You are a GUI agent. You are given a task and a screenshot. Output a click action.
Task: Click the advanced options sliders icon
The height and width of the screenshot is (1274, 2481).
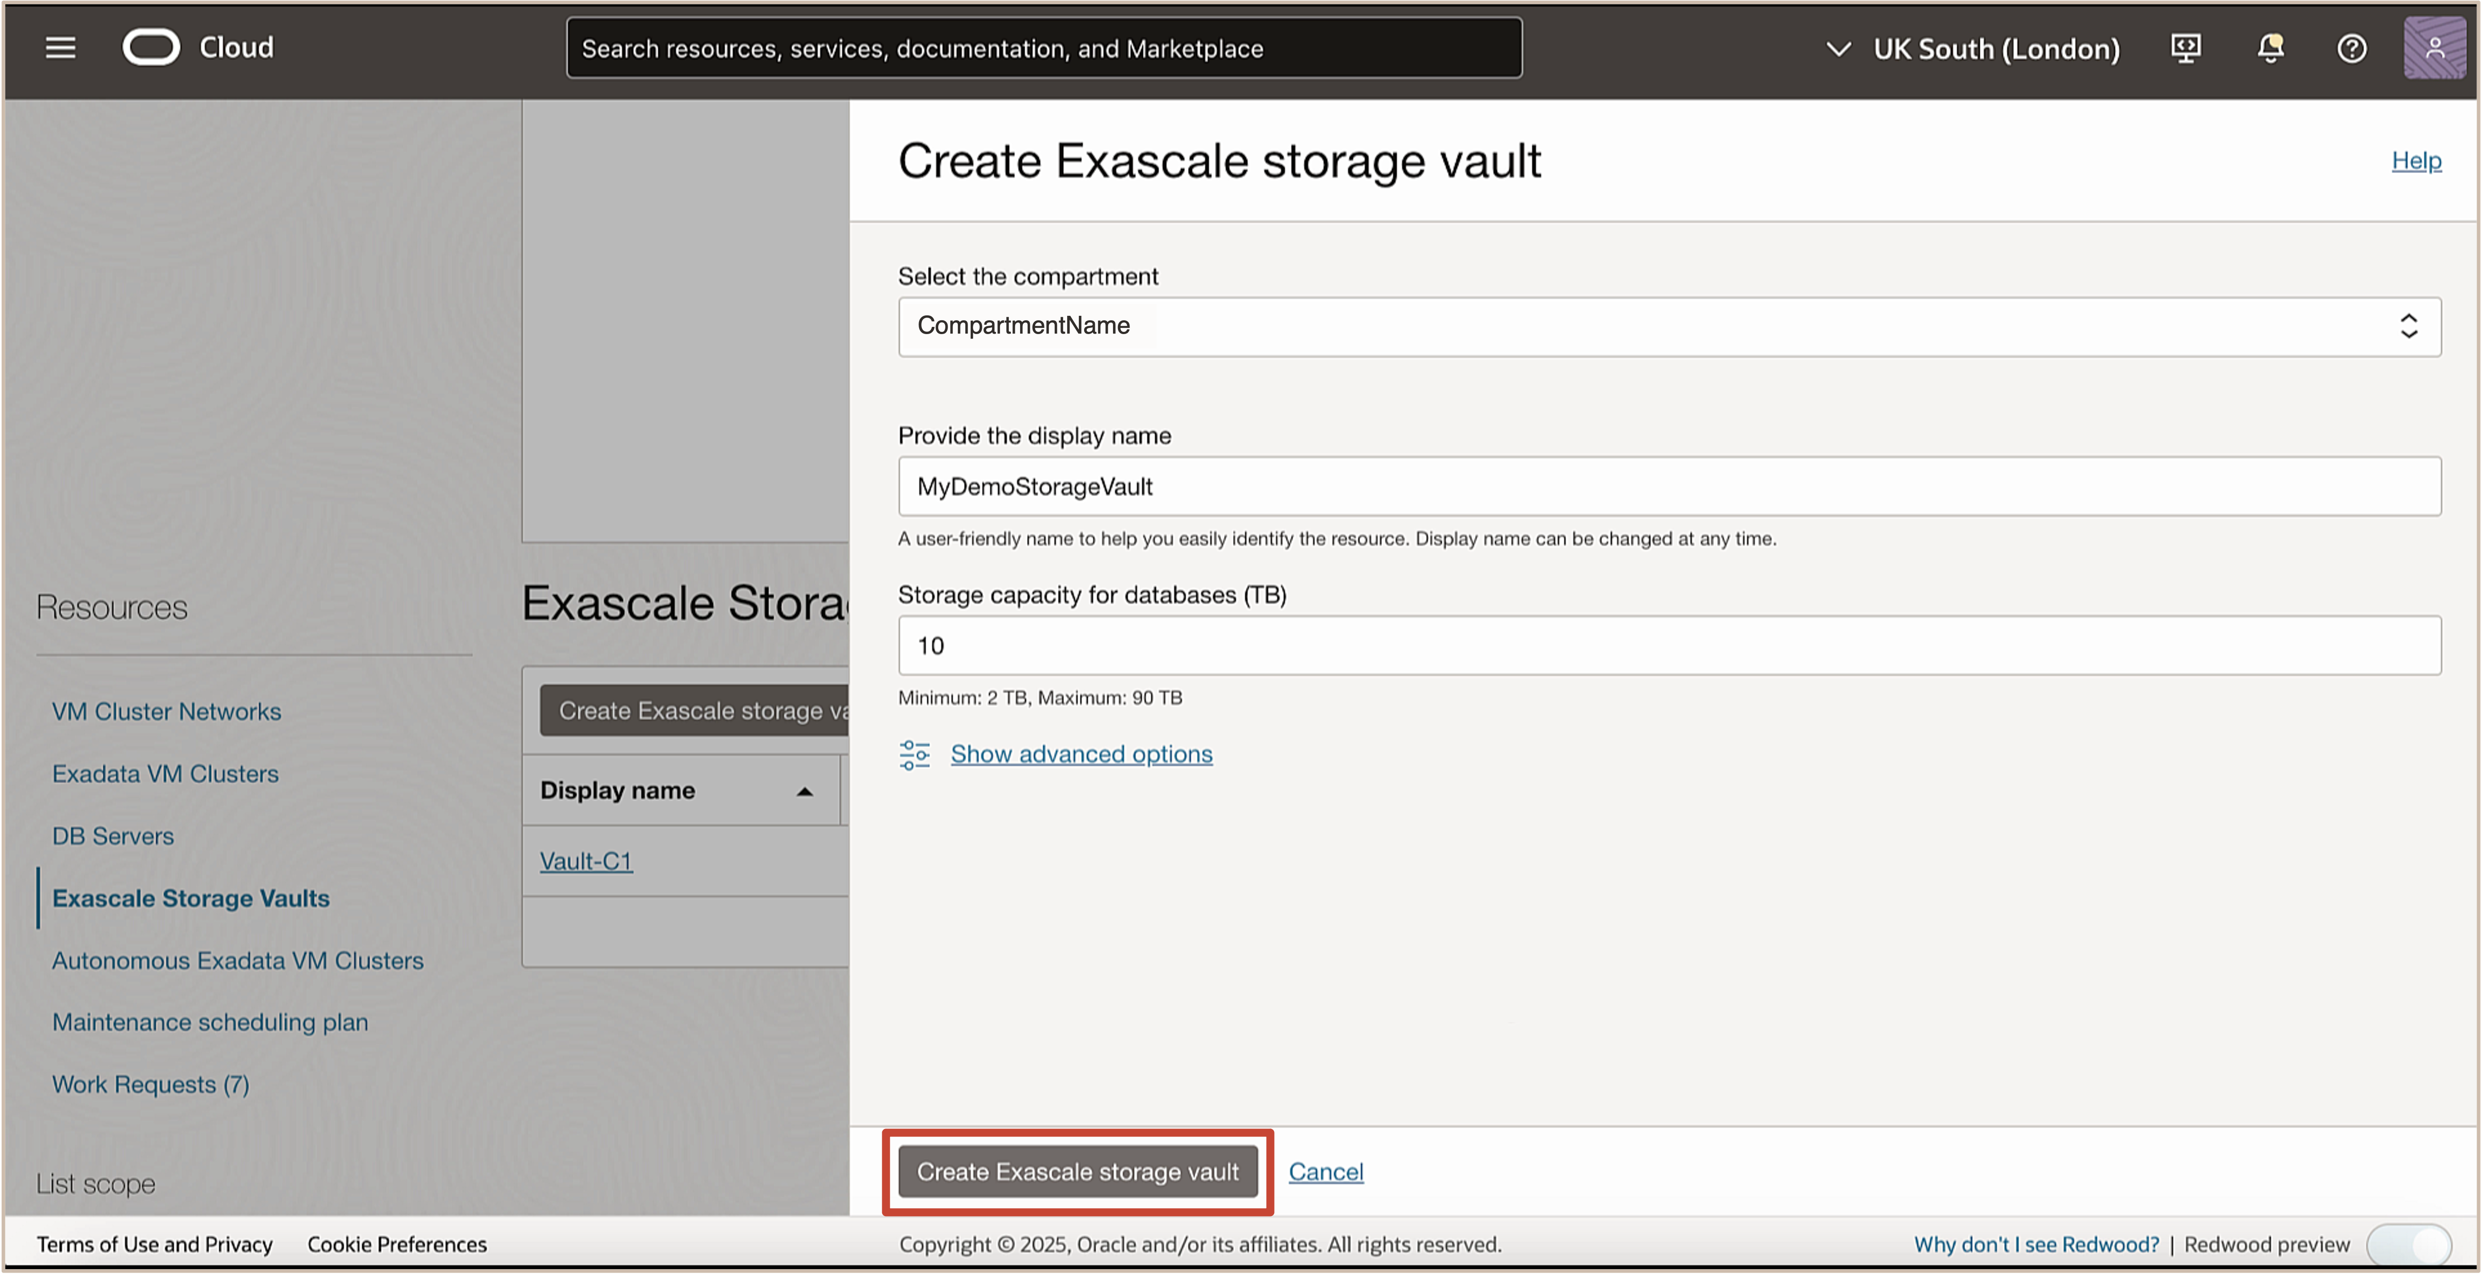tap(914, 754)
